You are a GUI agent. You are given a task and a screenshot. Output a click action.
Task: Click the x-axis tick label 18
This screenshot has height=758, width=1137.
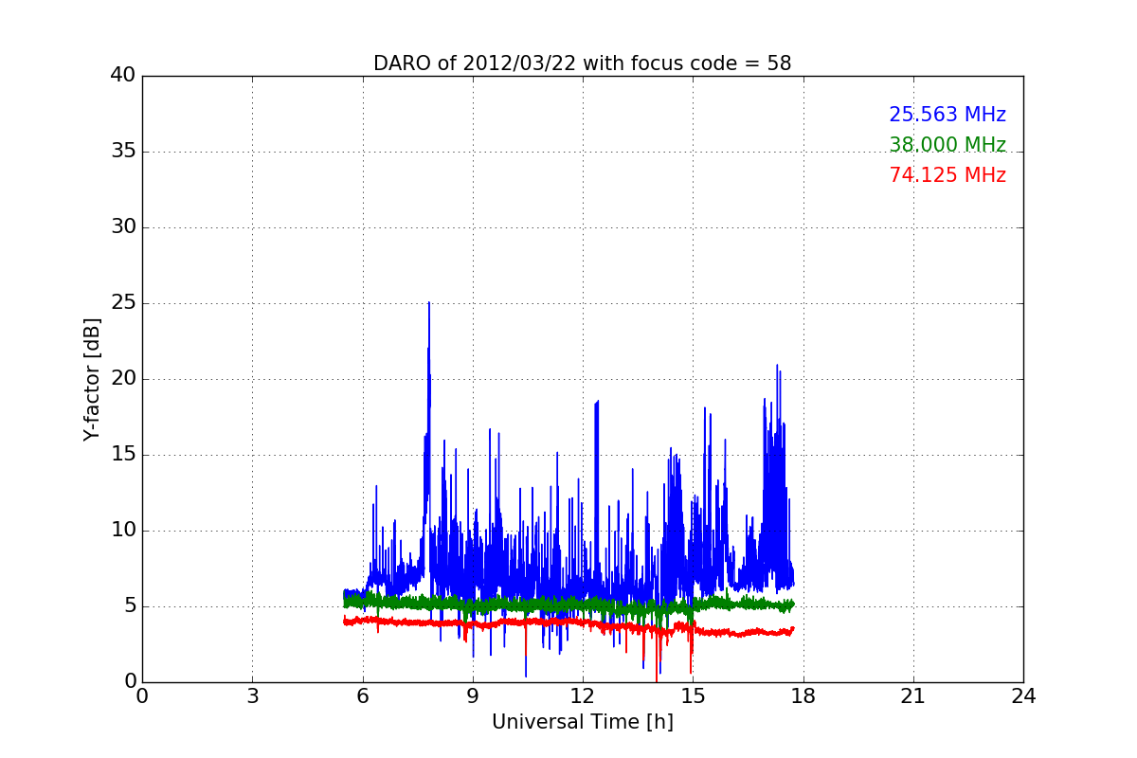[803, 695]
